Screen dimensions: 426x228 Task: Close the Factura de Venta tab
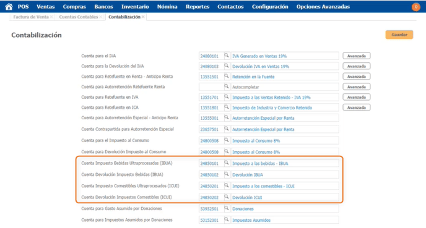pos(51,17)
